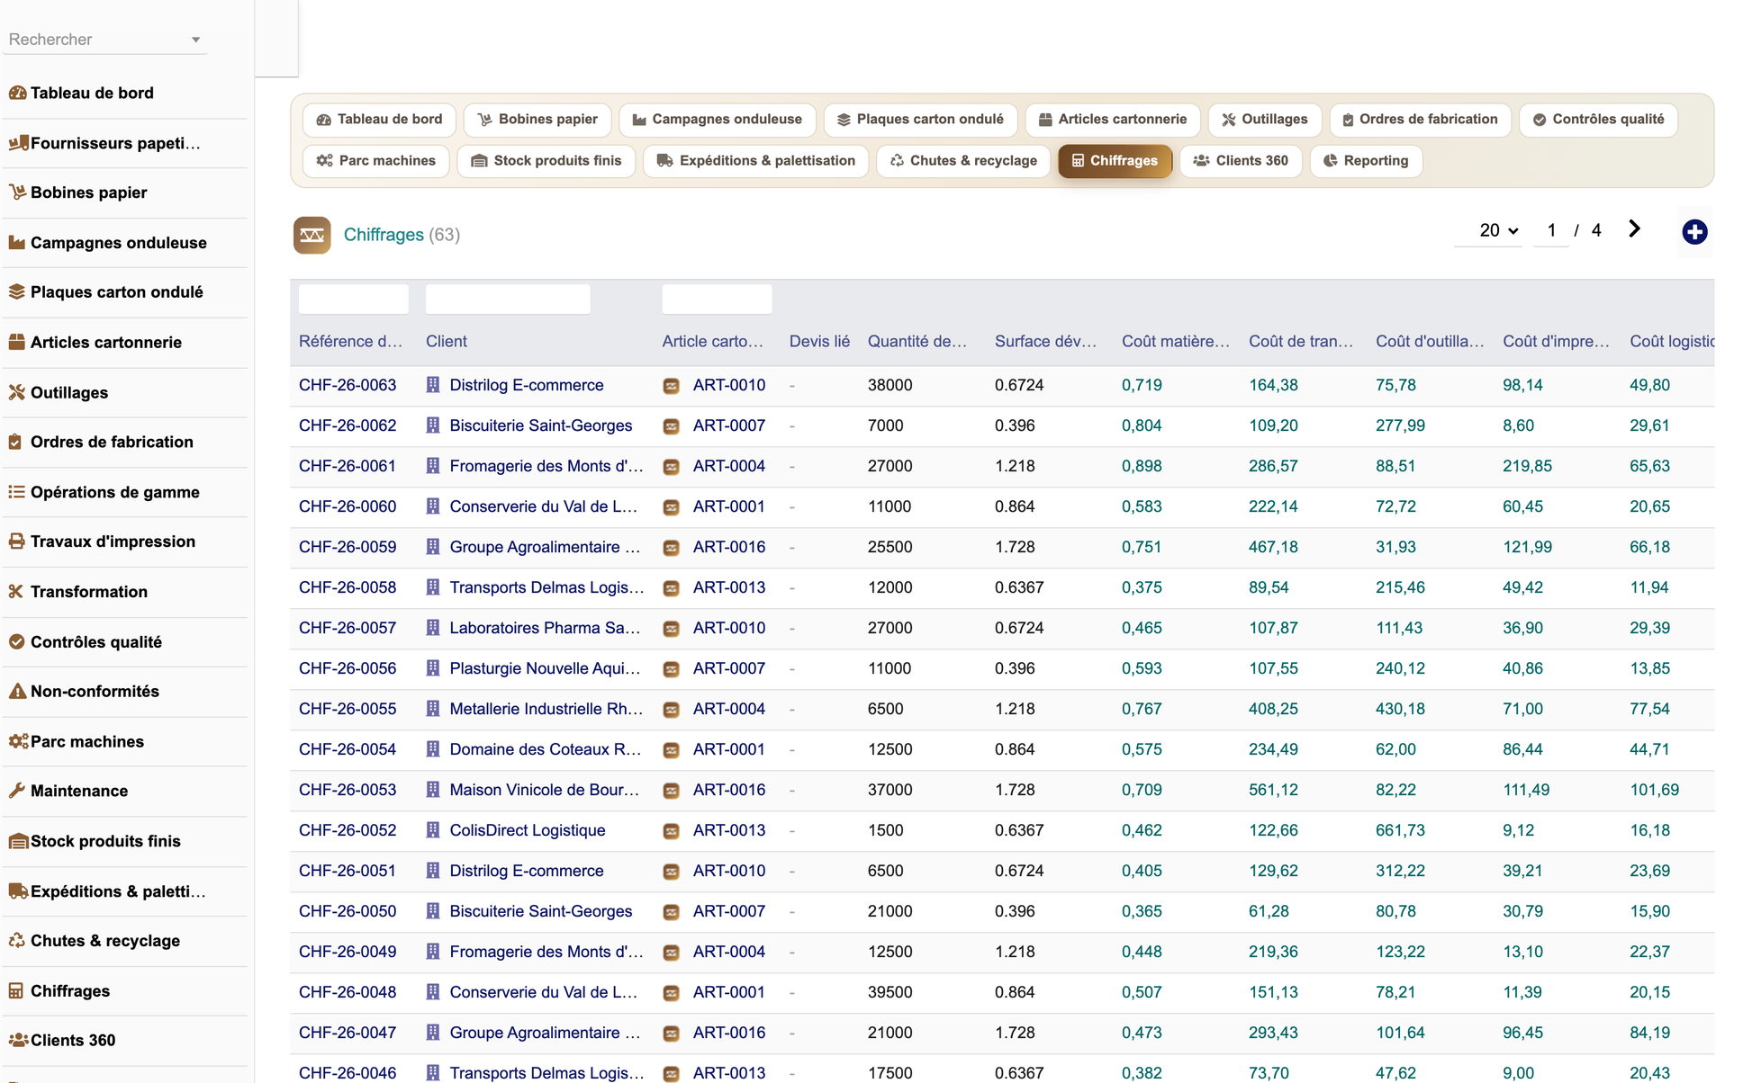
Task: Switch to Stock produits finis tab
Action: tap(546, 161)
